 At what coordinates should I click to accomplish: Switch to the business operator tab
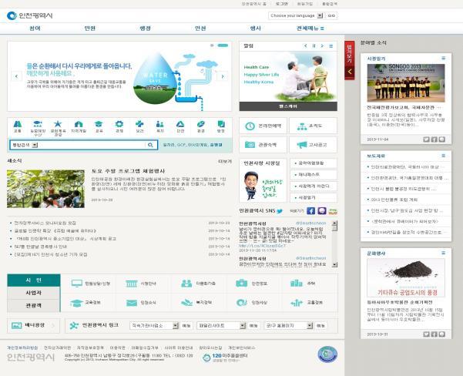tap(34, 293)
